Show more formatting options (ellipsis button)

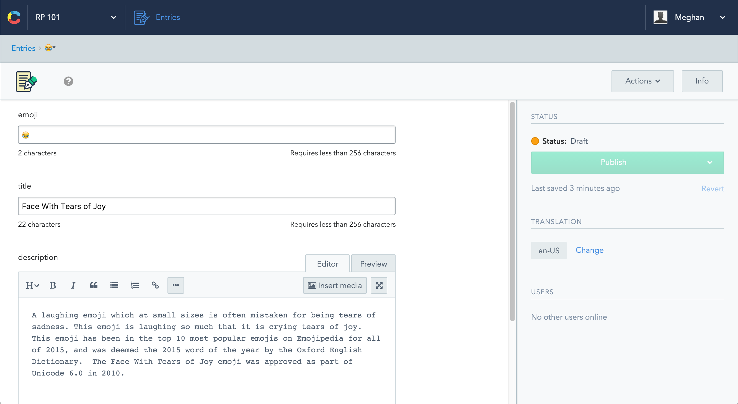tap(176, 285)
